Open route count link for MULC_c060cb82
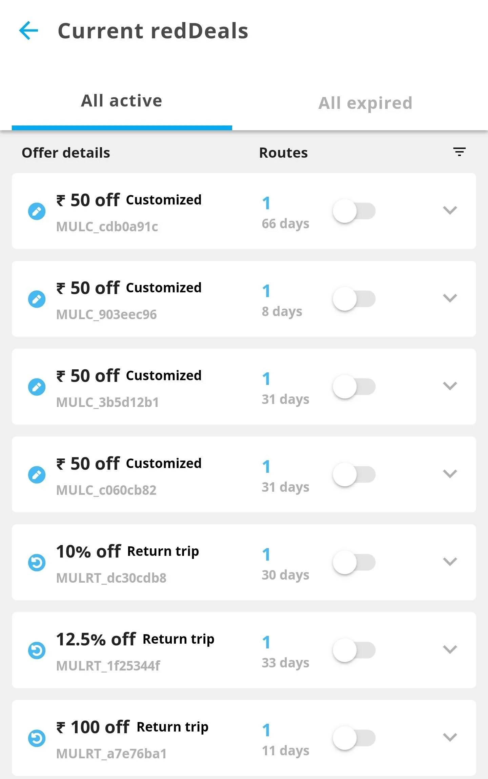488x779 pixels. click(266, 467)
